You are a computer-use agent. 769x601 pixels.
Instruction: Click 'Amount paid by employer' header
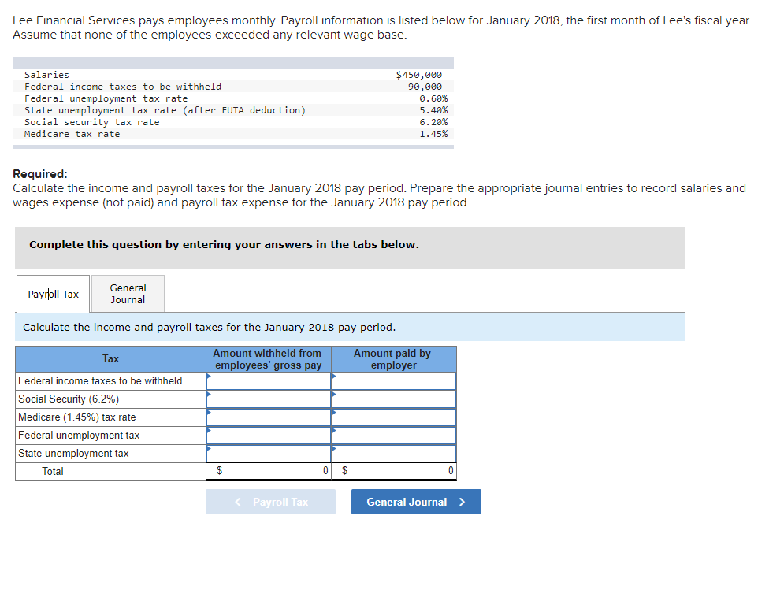[x=393, y=359]
